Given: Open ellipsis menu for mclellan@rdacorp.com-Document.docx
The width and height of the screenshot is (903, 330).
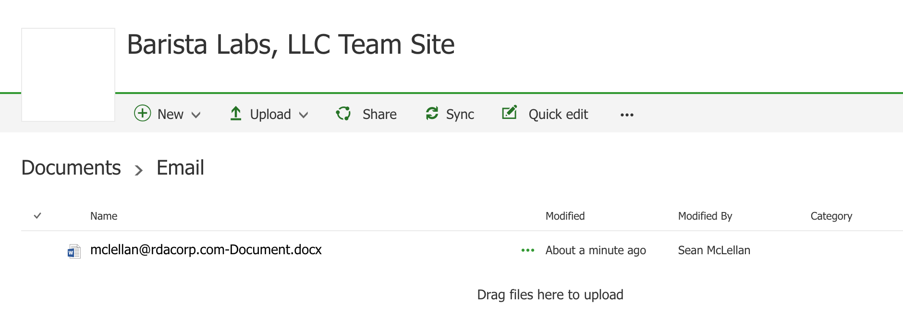Looking at the screenshot, I should coord(528,250).
